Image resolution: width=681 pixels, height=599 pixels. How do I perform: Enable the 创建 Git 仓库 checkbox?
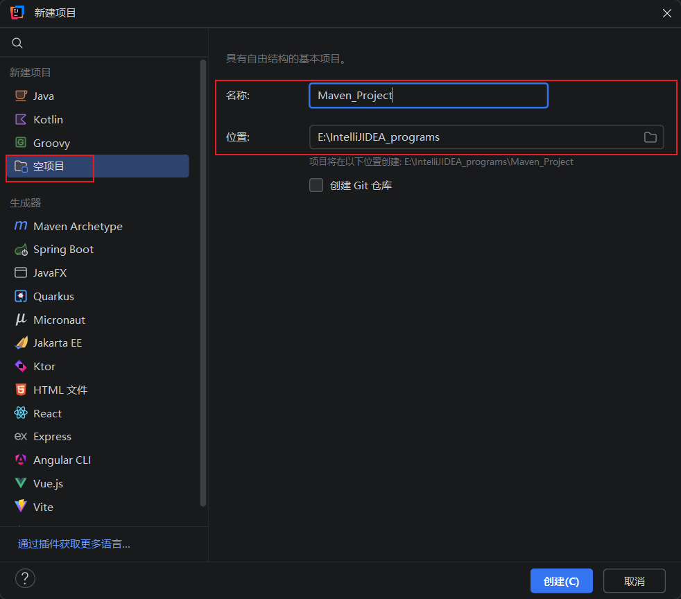point(316,185)
